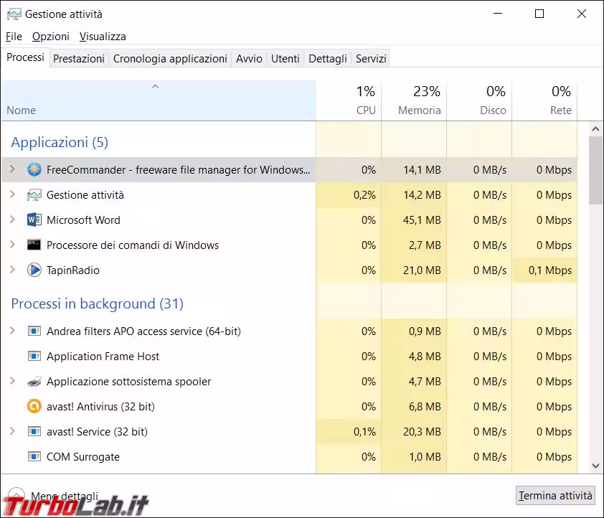Open the File menu

[14, 37]
